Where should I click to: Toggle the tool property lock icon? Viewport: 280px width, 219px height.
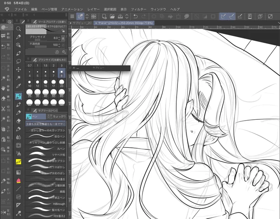tap(63, 31)
